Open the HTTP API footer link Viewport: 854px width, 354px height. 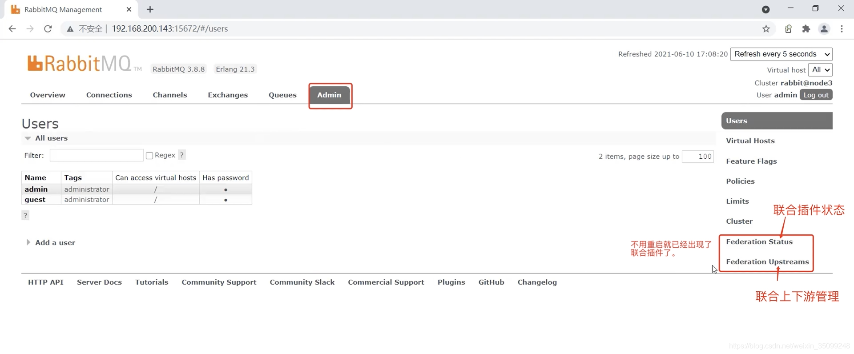click(45, 282)
